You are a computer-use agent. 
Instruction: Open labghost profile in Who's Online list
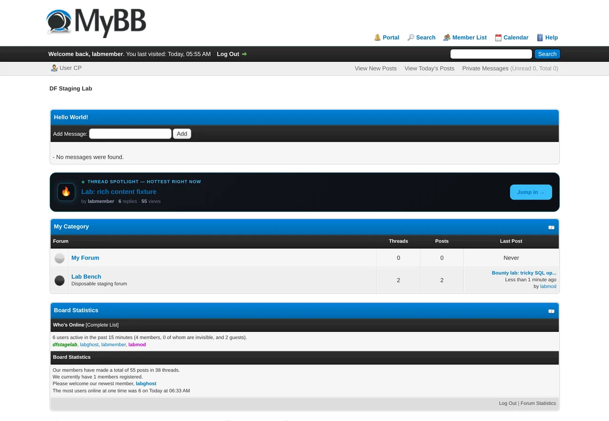click(x=89, y=345)
